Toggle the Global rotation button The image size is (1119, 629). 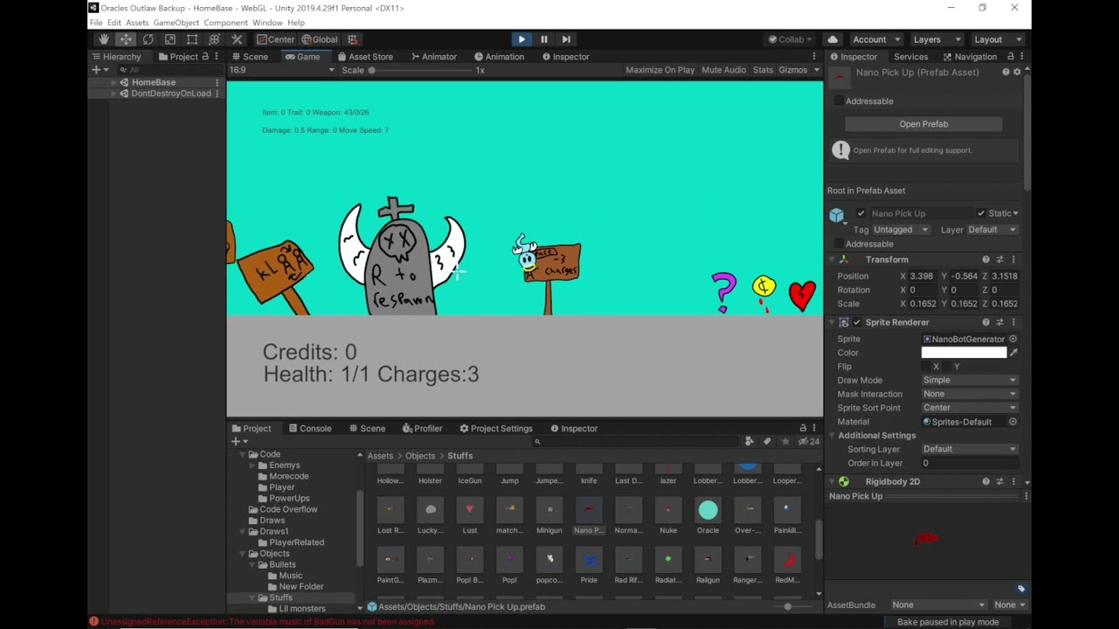coord(319,39)
